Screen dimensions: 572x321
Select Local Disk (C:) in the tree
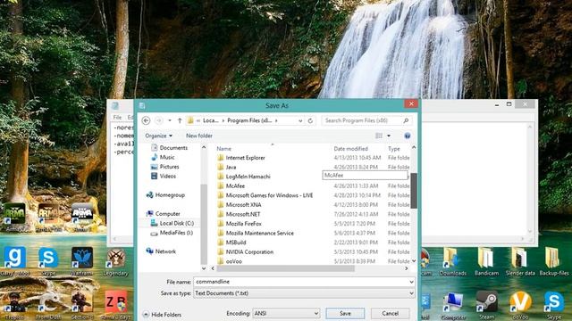(x=177, y=223)
